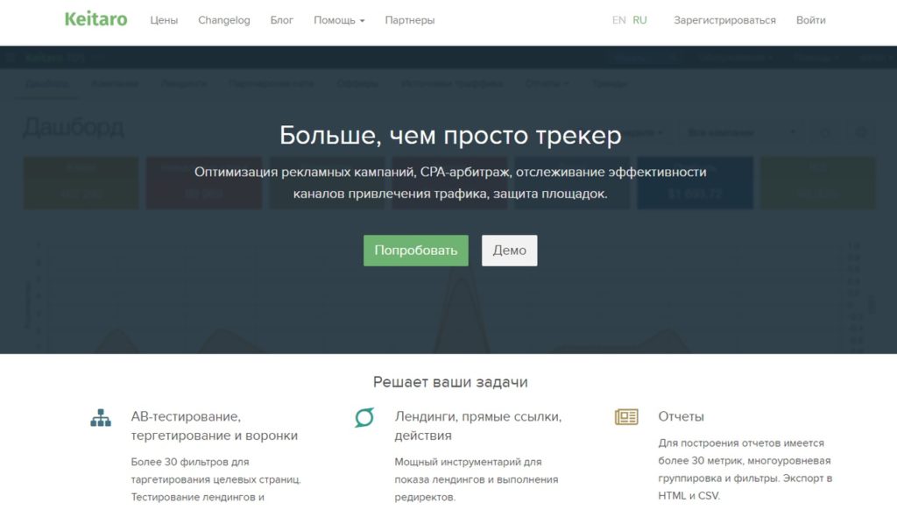
Task: Open the Партнеры page
Action: click(410, 20)
